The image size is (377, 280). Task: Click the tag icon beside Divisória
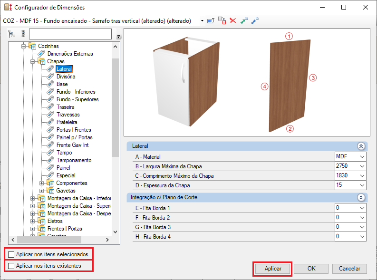tap(50, 77)
